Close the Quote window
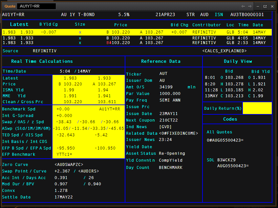 tap(272, 6)
